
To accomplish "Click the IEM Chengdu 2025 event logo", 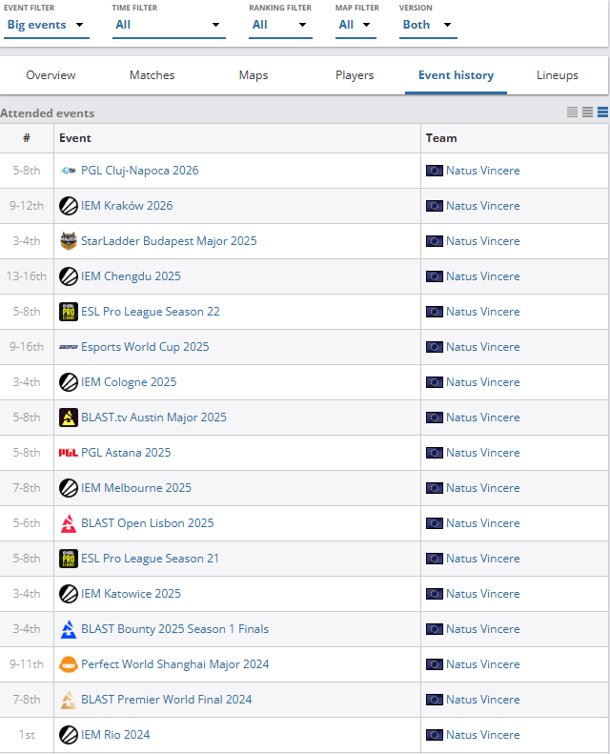I will [x=69, y=276].
